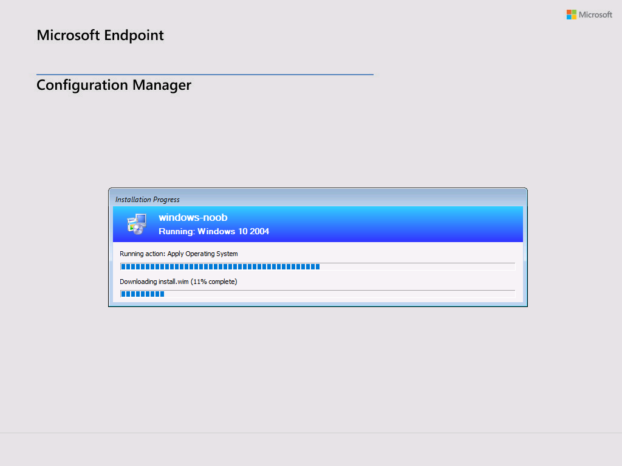This screenshot has width=622, height=466.
Task: Click 'Running action: Apply Operating System' label
Action: 179,254
